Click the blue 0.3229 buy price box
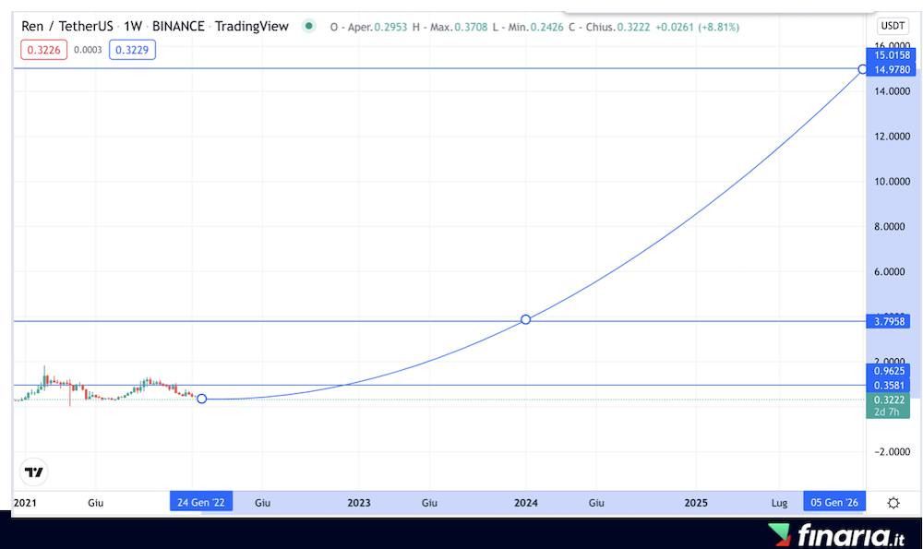 tap(132, 50)
